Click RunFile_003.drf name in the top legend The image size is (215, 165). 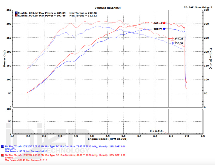coord(28,13)
